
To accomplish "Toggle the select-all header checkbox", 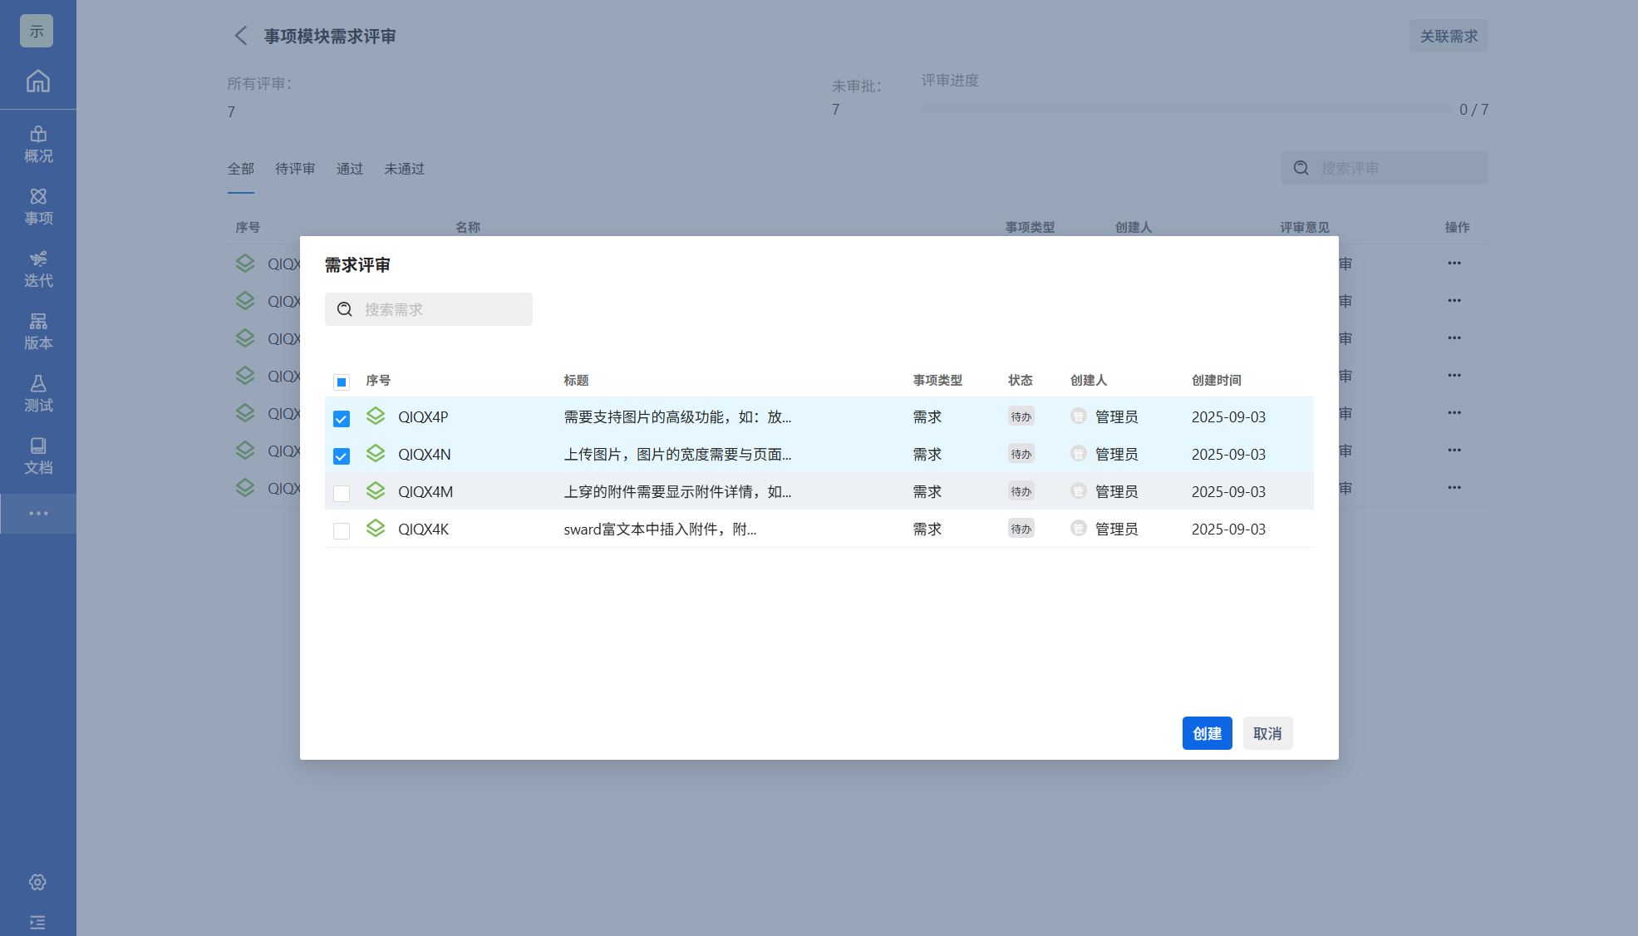I will 342,382.
